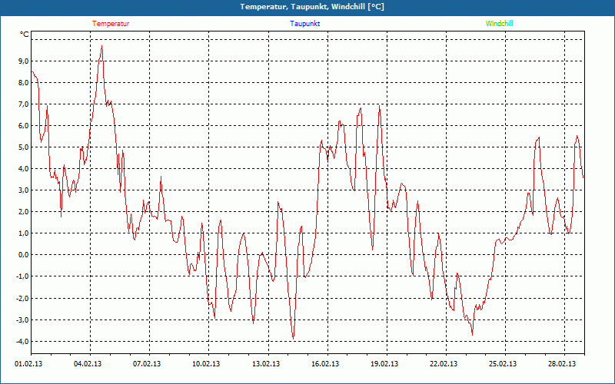Image resolution: width=615 pixels, height=384 pixels.
Task: Click the 07.02.13 date label
Action: (x=147, y=364)
